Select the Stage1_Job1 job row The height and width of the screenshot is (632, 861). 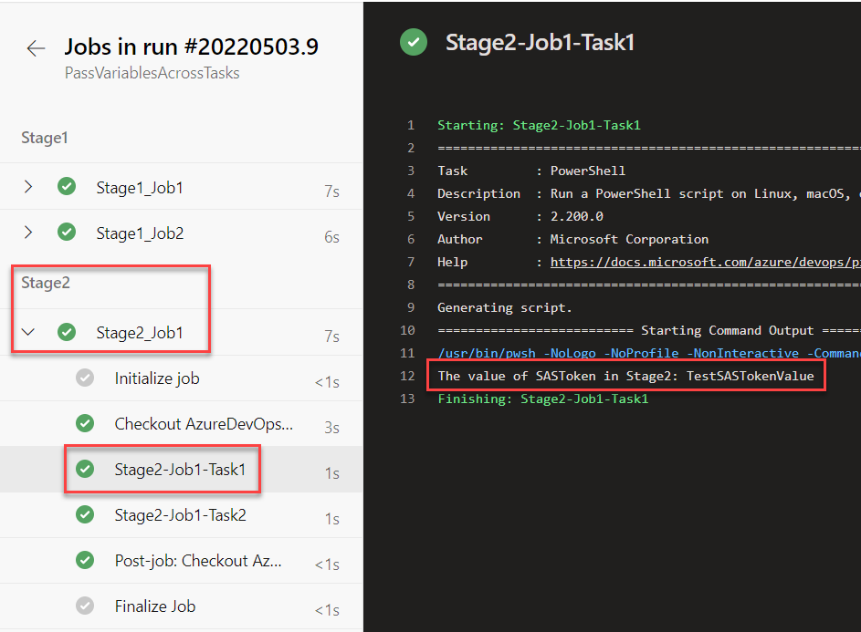pyautogui.click(x=181, y=187)
